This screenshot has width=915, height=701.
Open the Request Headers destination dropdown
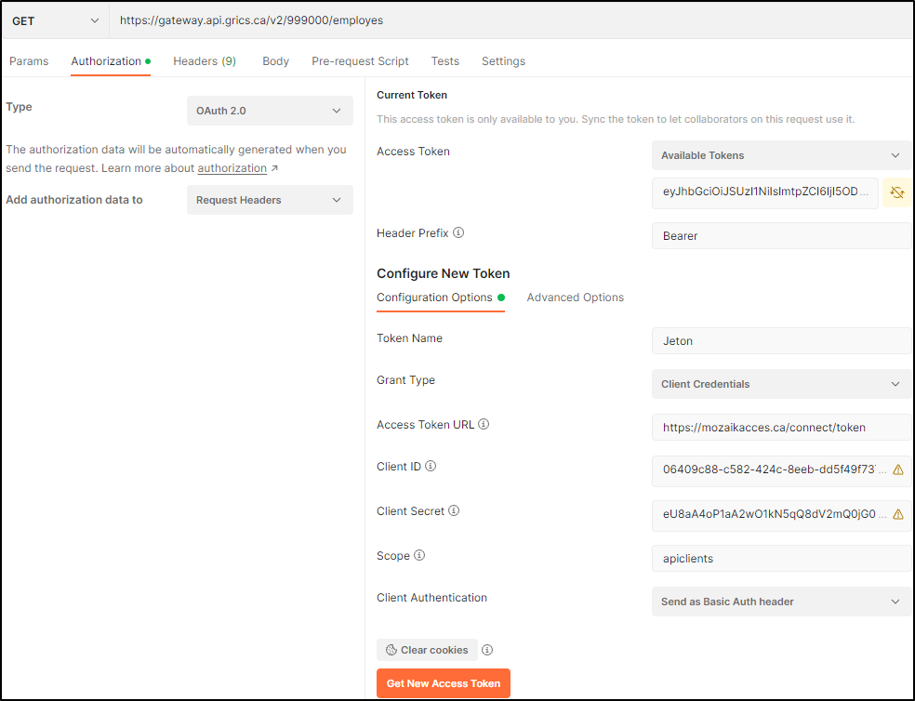269,200
